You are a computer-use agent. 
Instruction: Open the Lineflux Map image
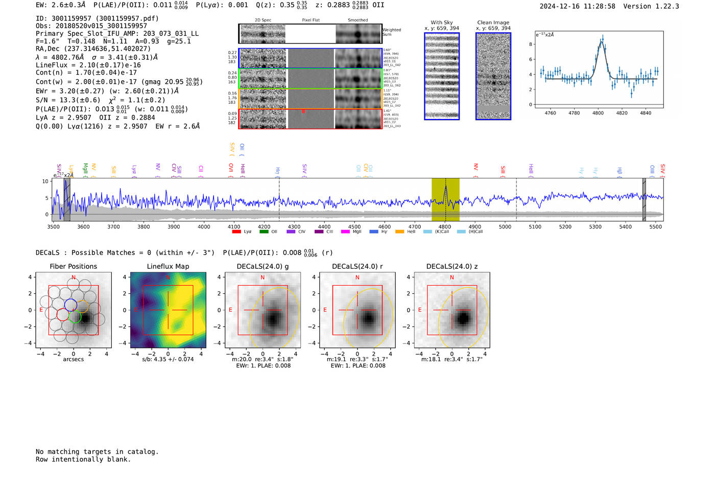tap(168, 310)
